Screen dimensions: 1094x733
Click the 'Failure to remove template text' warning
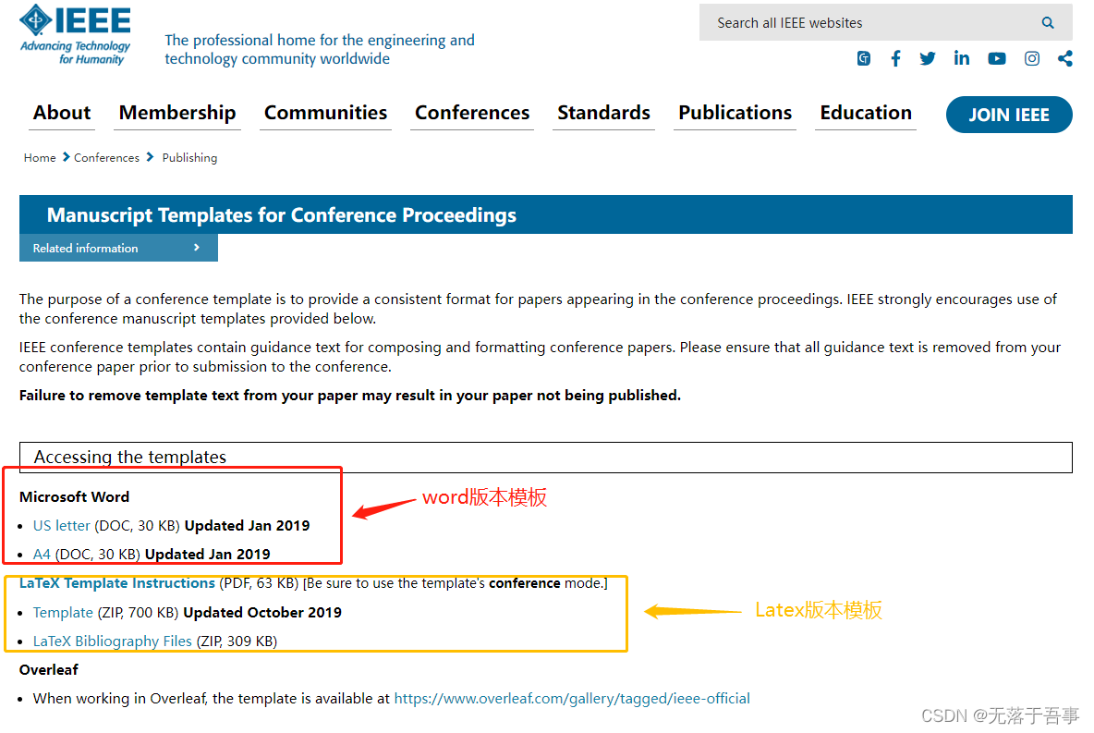point(349,396)
